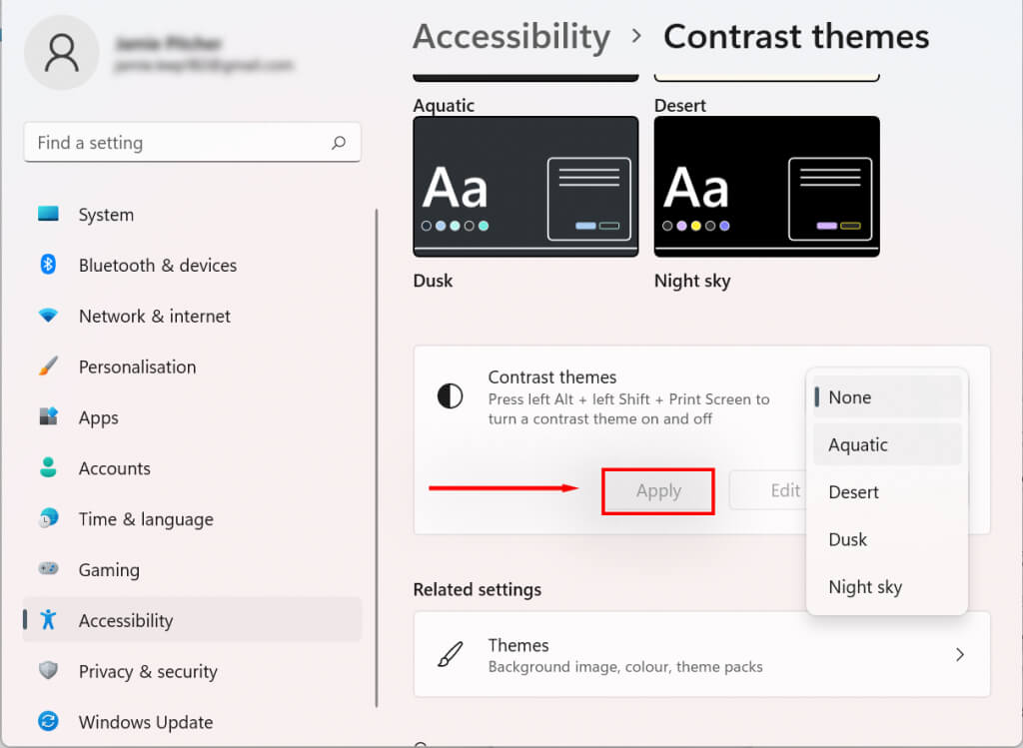This screenshot has width=1023, height=748.
Task: Click the System monitor icon in sidebar
Action: click(48, 214)
